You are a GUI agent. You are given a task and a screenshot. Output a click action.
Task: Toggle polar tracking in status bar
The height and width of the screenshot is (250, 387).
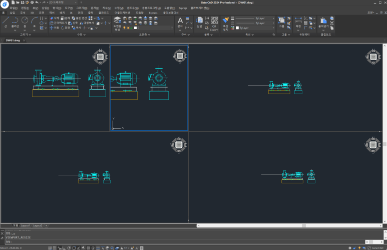(69, 248)
